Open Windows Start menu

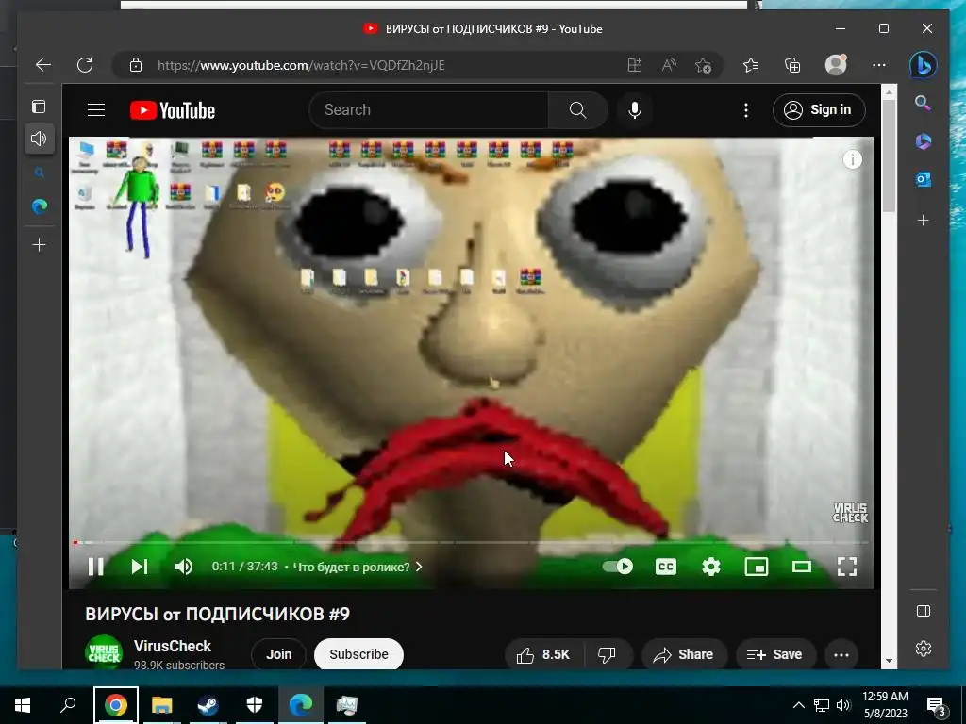(x=23, y=705)
